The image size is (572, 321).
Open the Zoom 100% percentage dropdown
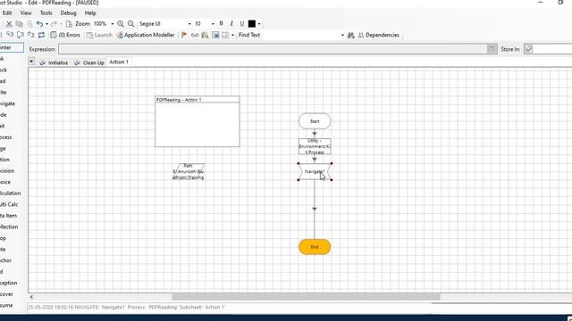112,24
